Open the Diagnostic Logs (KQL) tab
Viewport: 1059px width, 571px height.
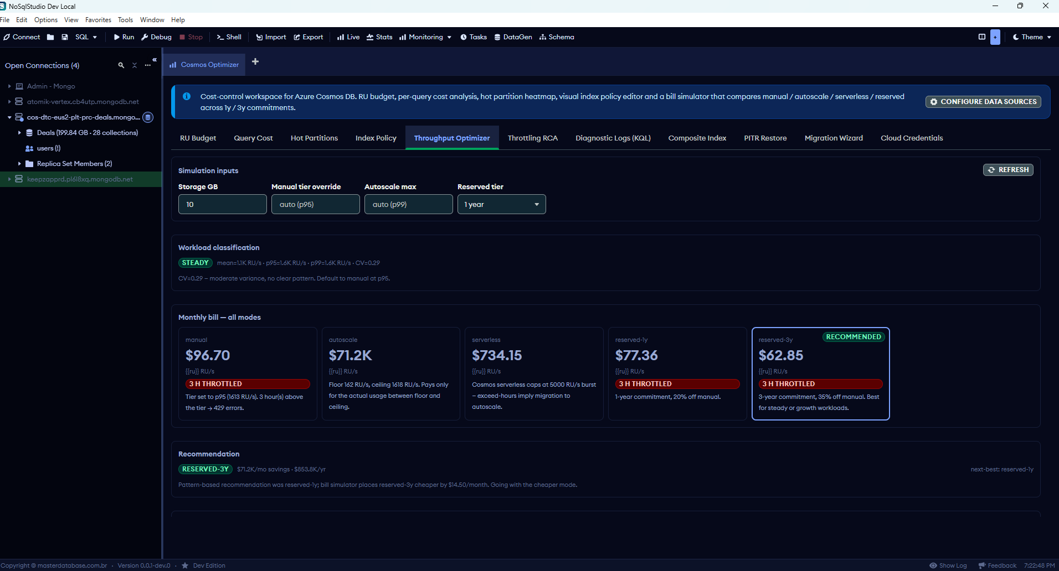pyautogui.click(x=613, y=138)
